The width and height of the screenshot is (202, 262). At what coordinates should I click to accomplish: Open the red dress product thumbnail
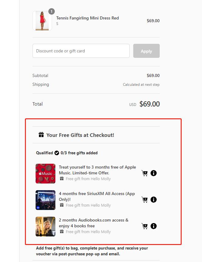point(42,21)
